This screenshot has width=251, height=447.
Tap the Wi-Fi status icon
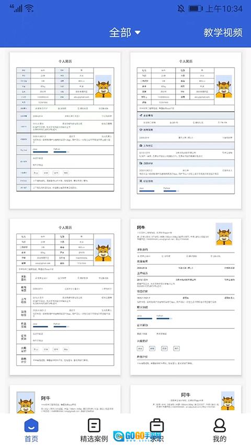29,8
